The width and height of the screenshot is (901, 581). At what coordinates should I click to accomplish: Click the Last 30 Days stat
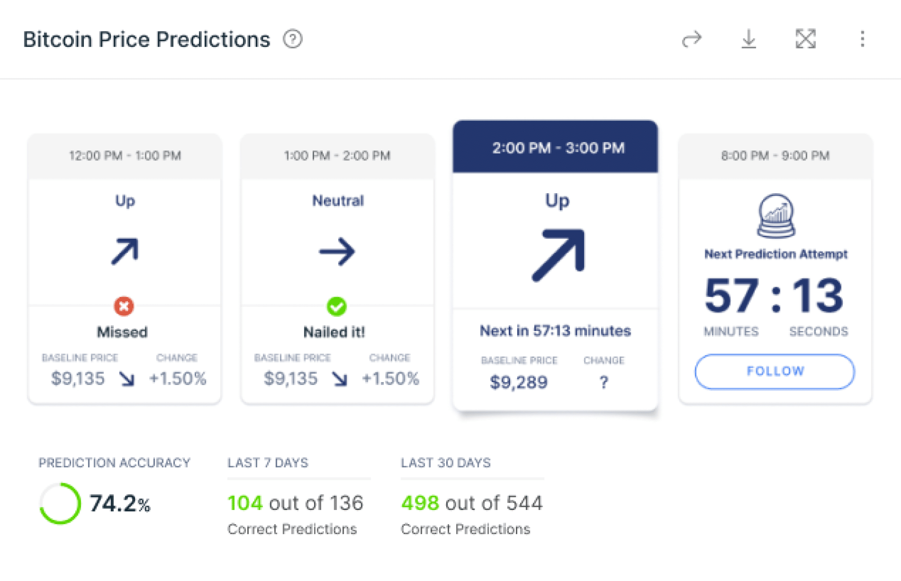click(472, 503)
